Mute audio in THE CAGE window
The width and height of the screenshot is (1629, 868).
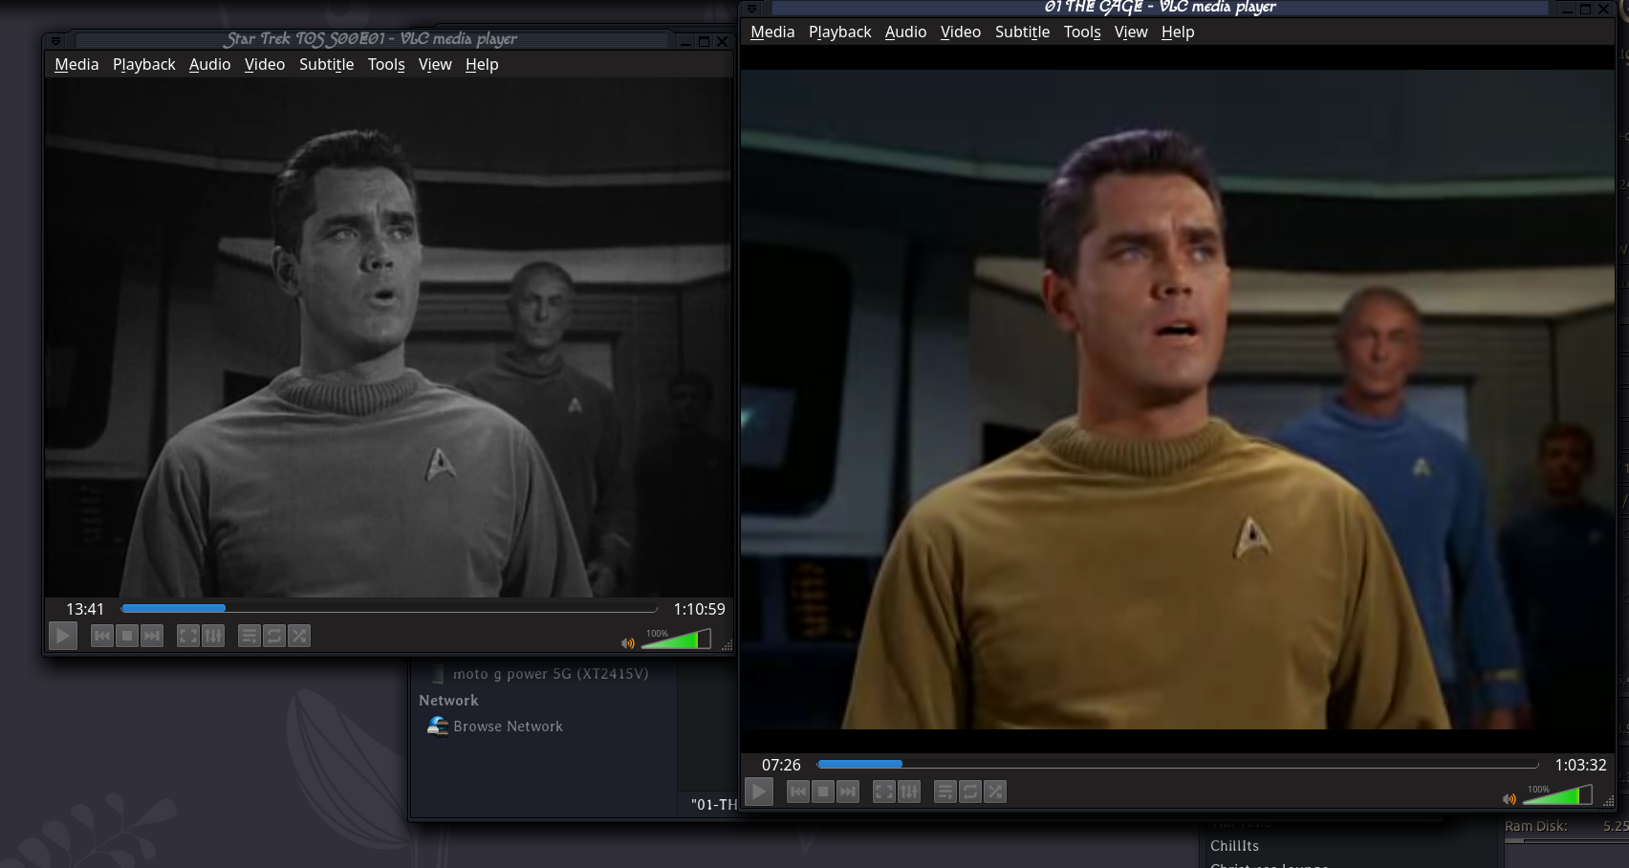click(1510, 799)
